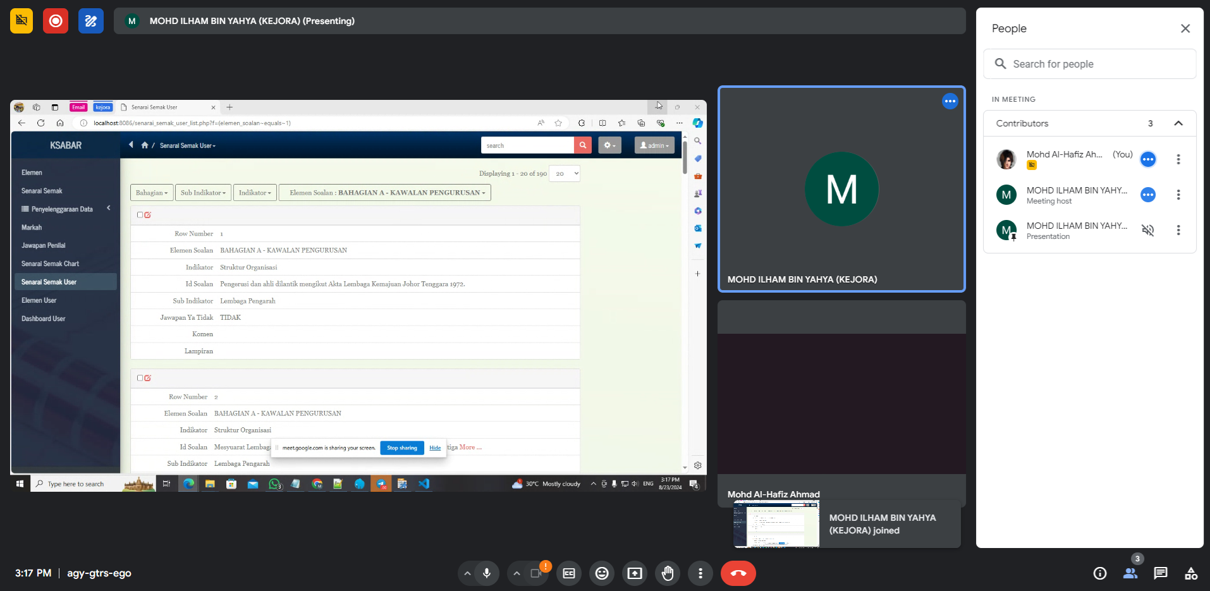Open options for Mohd Al-Hafiz participant
Viewport: 1210px width, 591px height.
point(1178,159)
